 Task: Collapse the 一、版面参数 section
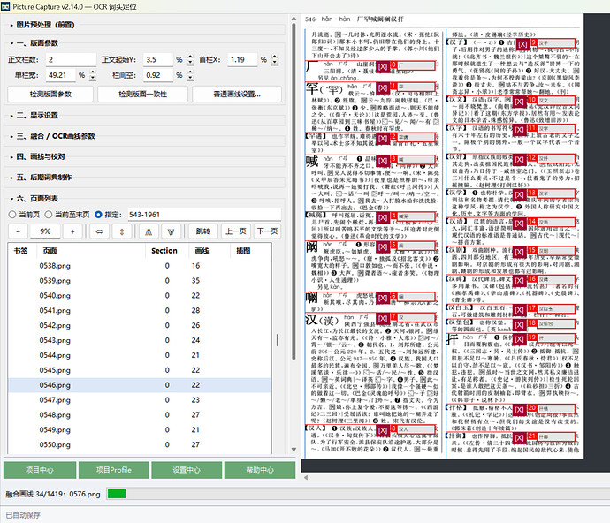pyautogui.click(x=34, y=43)
